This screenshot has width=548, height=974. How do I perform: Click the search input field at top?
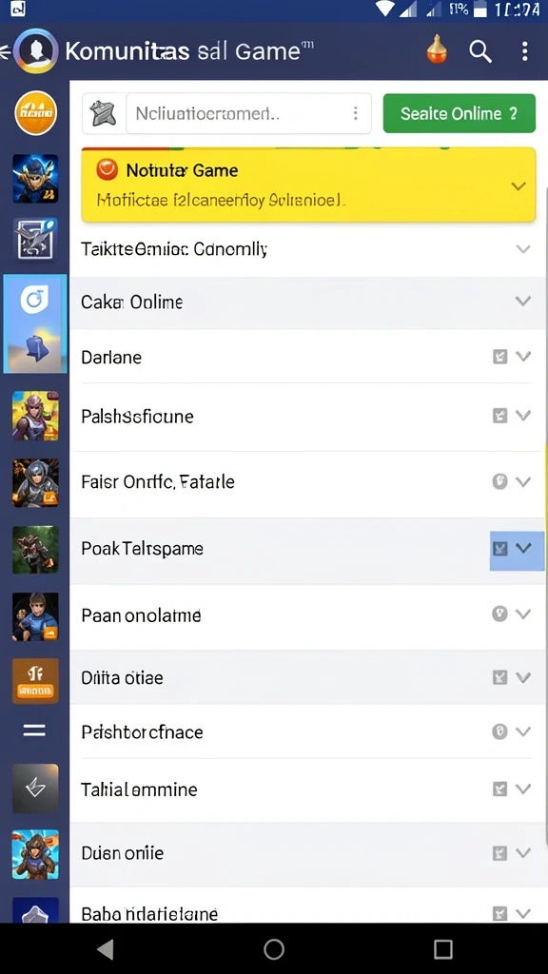coord(248,114)
